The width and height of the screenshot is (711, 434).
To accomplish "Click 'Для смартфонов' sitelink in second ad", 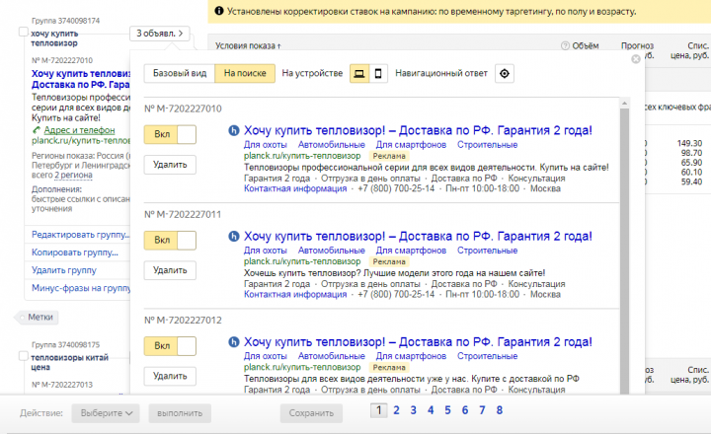I will tap(411, 251).
